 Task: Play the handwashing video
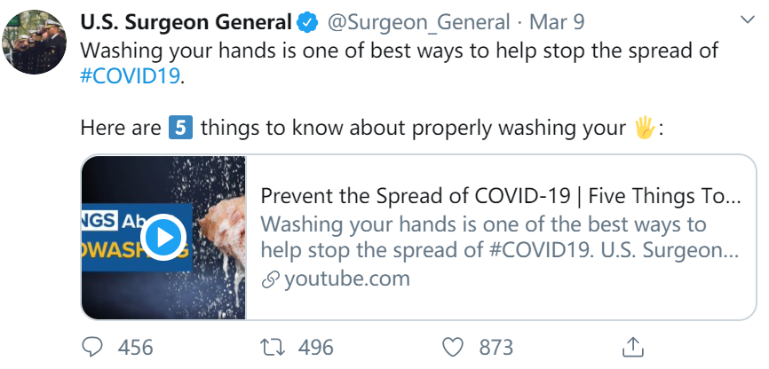coord(163,237)
